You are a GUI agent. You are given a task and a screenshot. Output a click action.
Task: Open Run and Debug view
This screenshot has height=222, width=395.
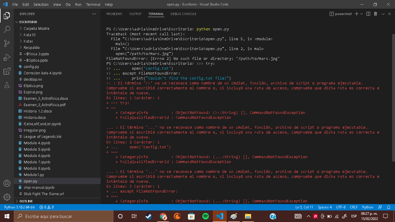pos(7,57)
